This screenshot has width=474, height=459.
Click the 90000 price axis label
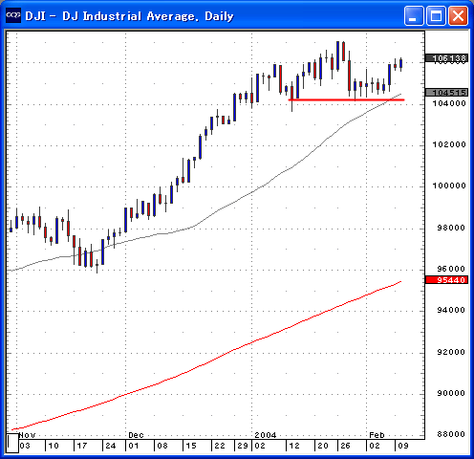coord(451,393)
